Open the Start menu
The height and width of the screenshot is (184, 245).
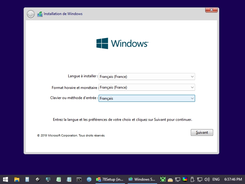point(6,179)
